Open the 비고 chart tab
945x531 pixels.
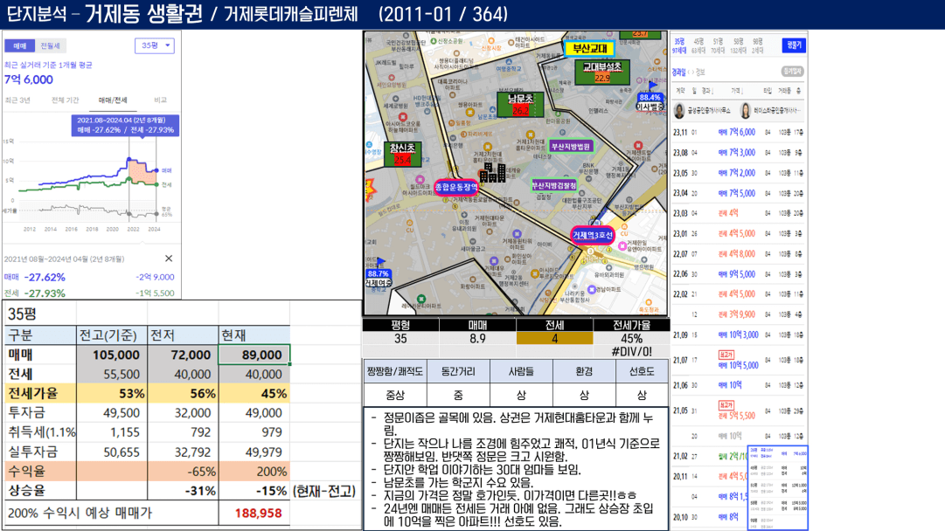tap(160, 100)
